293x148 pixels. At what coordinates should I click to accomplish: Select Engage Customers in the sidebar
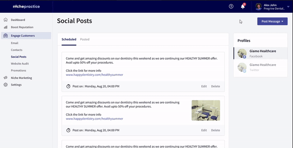[x=26, y=35]
